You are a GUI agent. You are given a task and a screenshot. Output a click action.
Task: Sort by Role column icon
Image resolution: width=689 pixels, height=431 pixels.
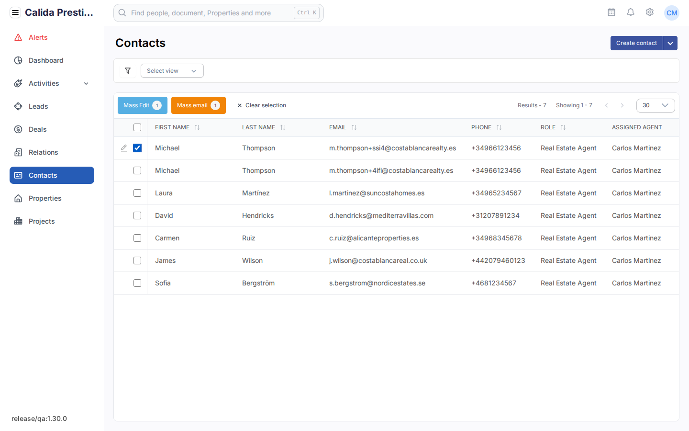pyautogui.click(x=563, y=127)
